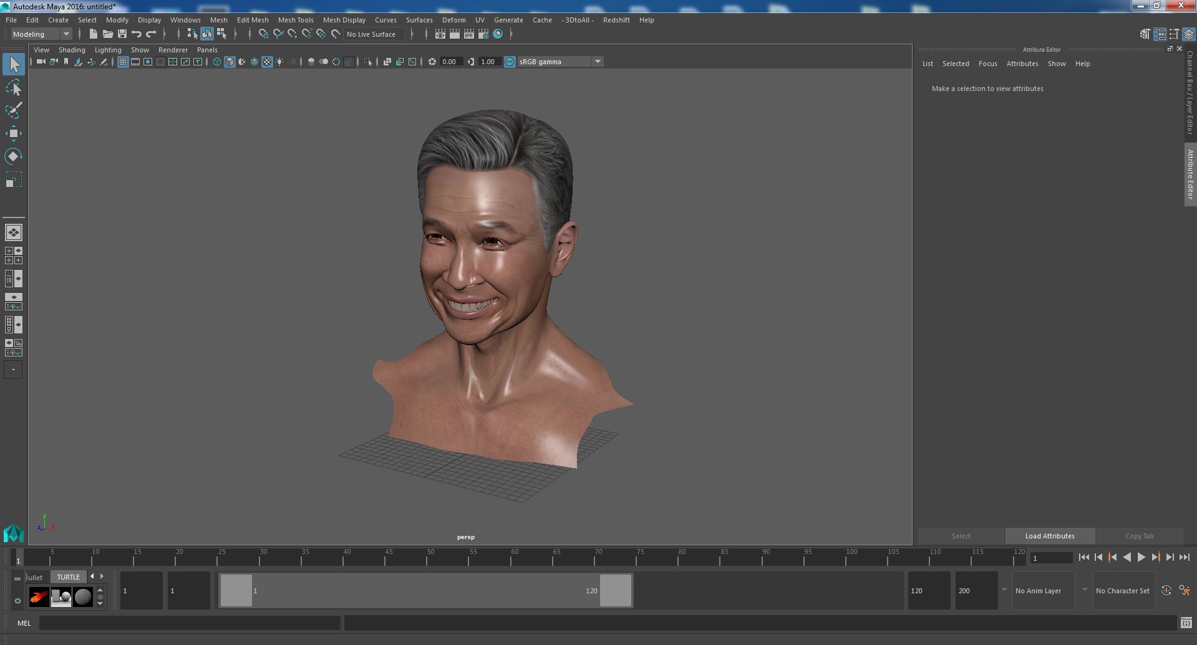The image size is (1197, 645).
Task: Activate the Lasso selection tool
Action: tap(14, 88)
